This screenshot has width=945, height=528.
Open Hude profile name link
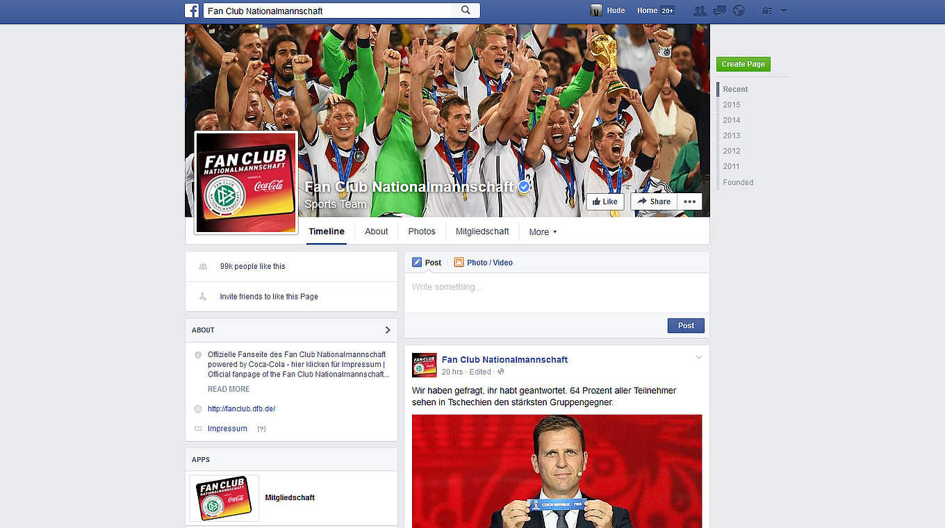(x=616, y=10)
